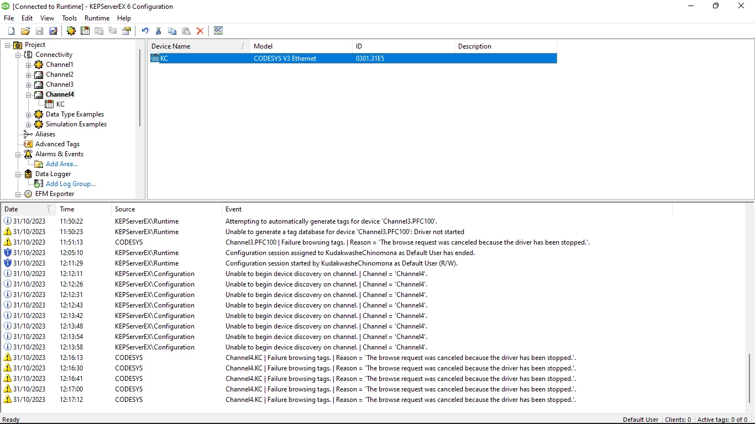Open the View menu
The image size is (755, 424).
pos(48,18)
